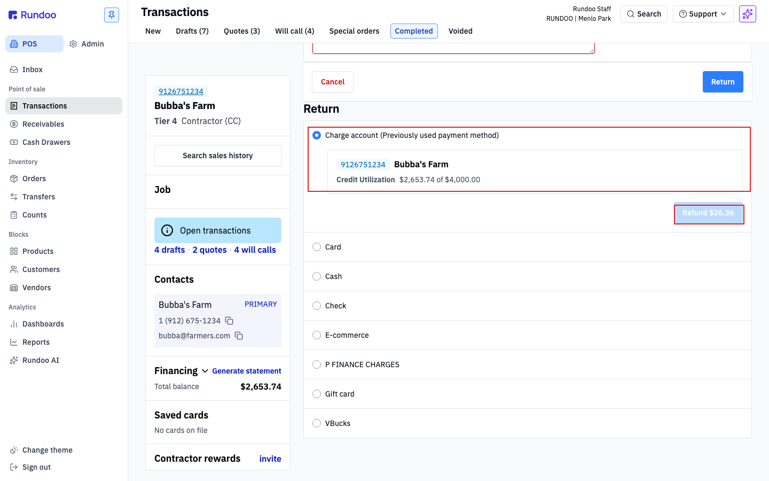Switch to POS mode
The width and height of the screenshot is (769, 481).
pos(34,44)
